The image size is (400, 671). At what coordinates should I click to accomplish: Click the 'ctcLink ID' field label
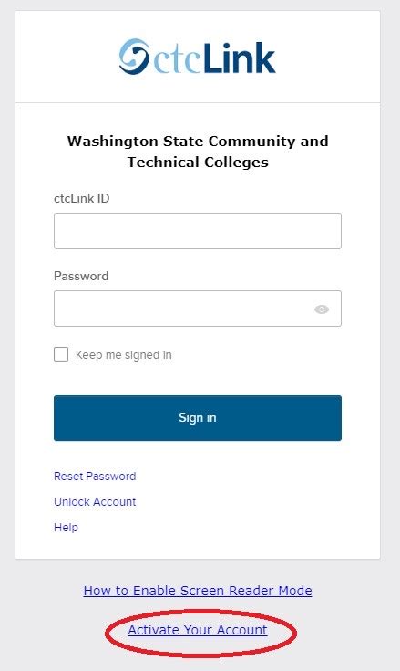pos(81,199)
